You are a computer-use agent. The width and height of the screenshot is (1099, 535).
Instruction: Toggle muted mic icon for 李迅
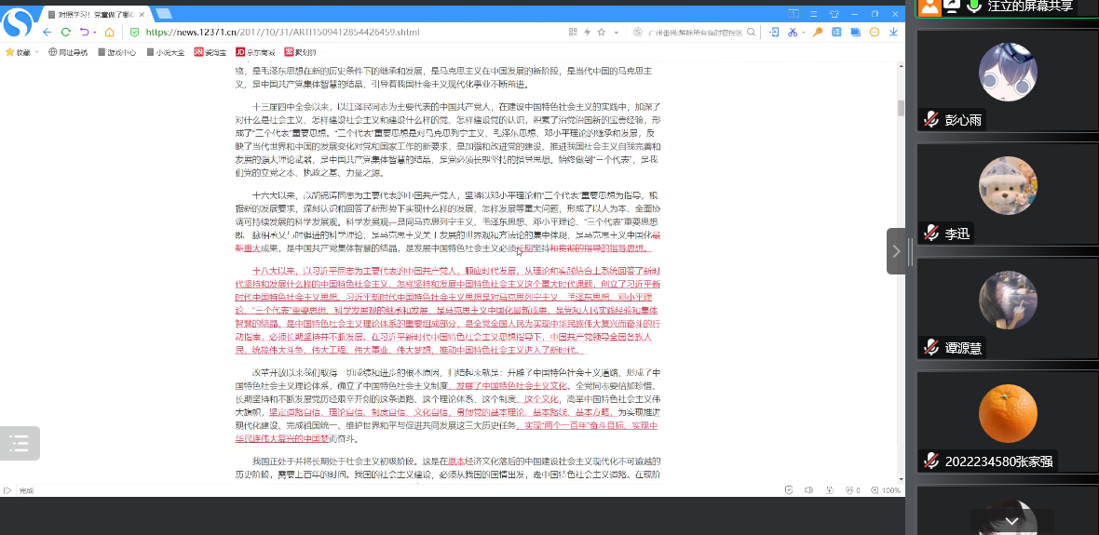[930, 234]
